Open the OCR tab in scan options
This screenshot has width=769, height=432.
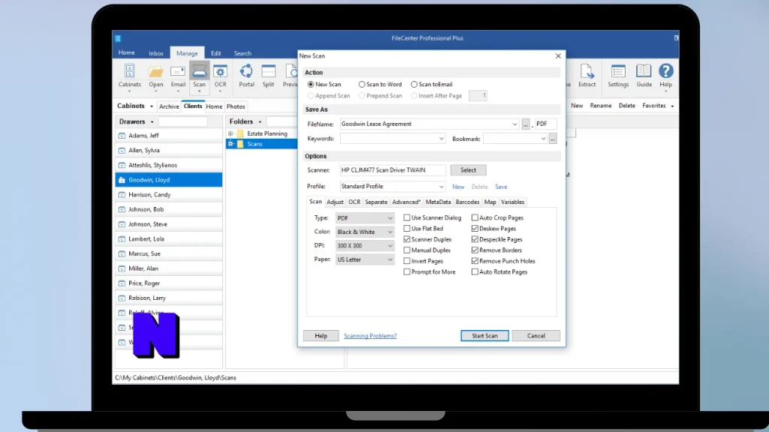(x=354, y=202)
